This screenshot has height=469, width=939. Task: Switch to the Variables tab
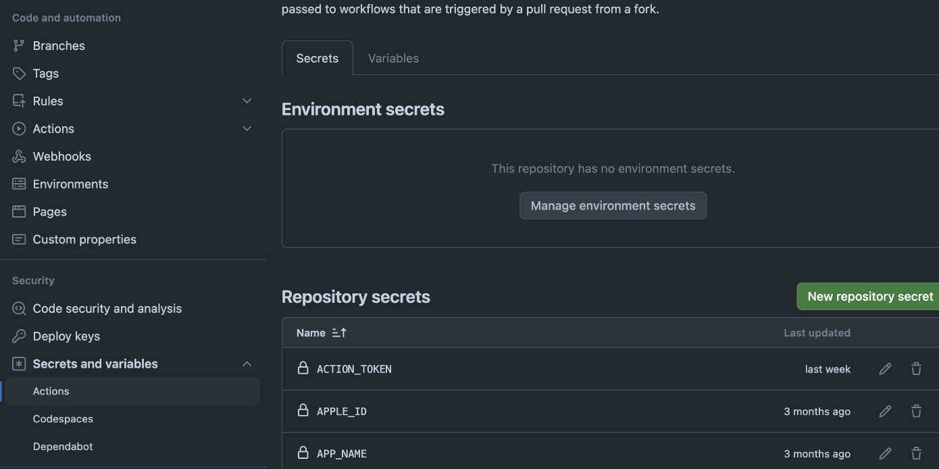[x=393, y=58]
